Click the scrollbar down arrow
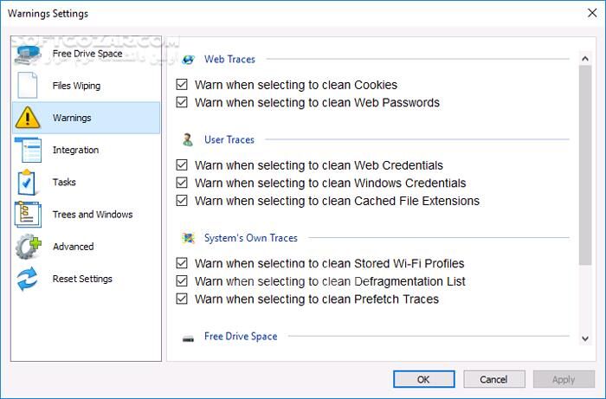The height and width of the screenshot is (399, 606). [586, 337]
